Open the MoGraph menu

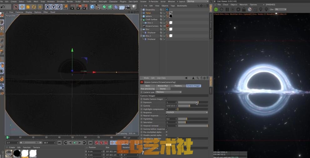tap(103, 1)
